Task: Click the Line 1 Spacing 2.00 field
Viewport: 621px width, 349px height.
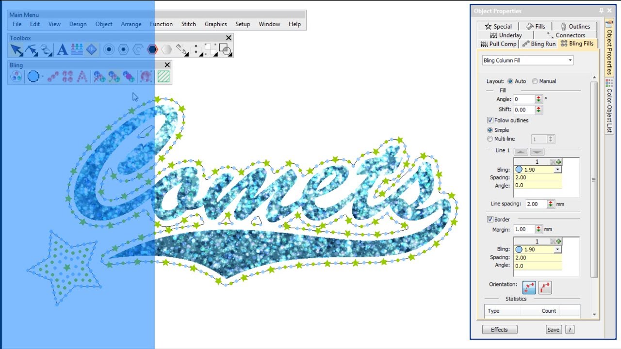Action: 538,177
